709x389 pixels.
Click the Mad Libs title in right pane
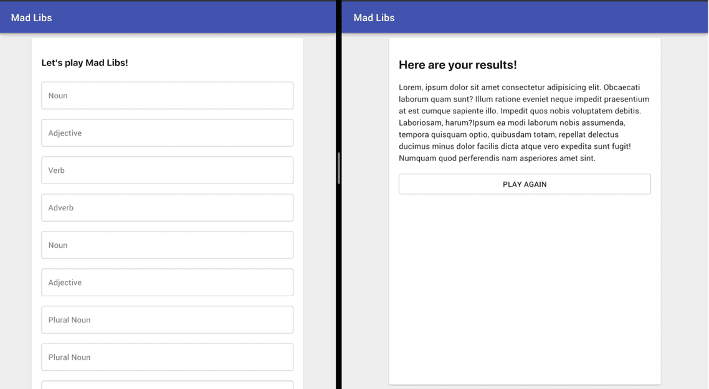pos(374,17)
